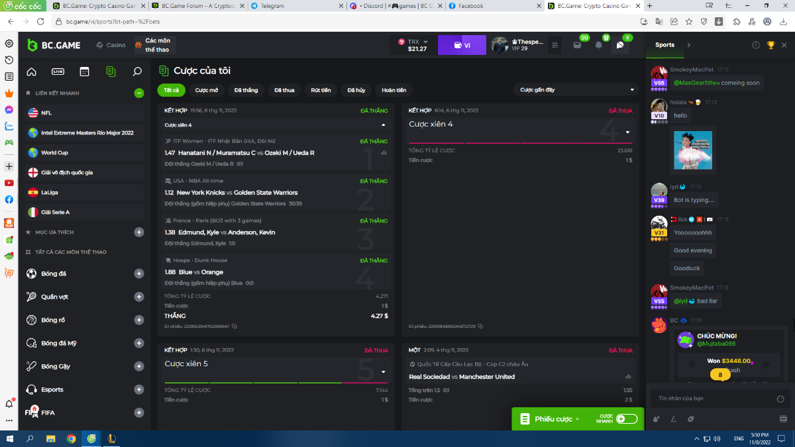Open the World Cup quick link
This screenshot has height=447, width=795.
pos(54,153)
